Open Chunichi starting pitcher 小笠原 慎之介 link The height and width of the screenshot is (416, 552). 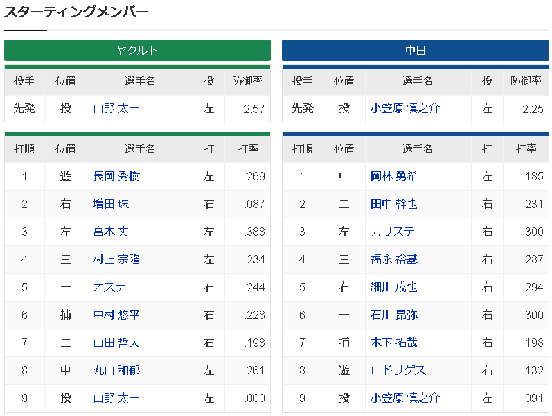[x=405, y=108]
